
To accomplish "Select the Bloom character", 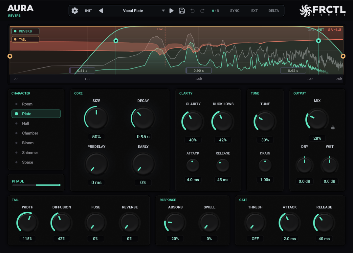I will coord(36,143).
